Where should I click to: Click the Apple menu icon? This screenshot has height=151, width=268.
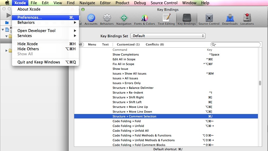pyautogui.click(x=7, y=3)
